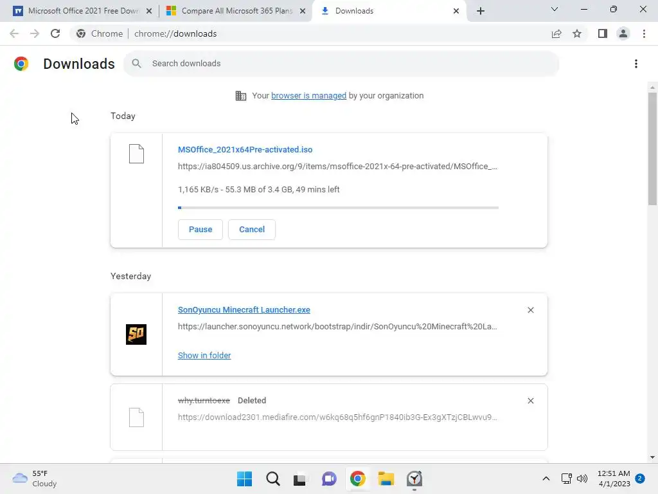
Task: Open the Chat app on taskbar
Action: click(x=329, y=479)
